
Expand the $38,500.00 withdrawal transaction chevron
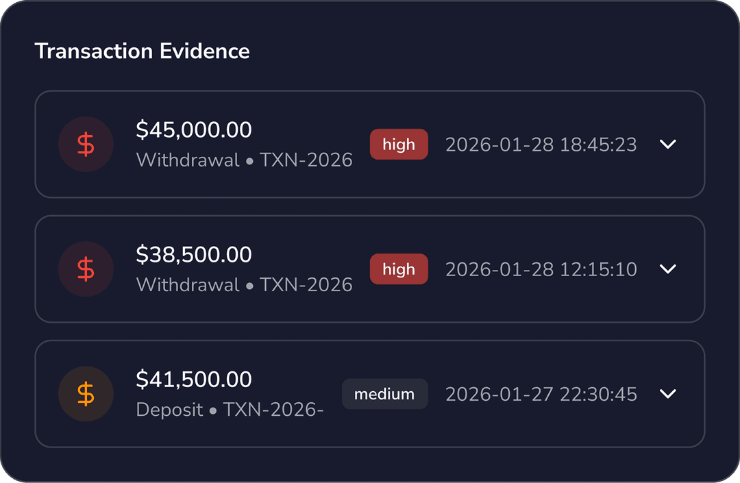[x=667, y=269]
